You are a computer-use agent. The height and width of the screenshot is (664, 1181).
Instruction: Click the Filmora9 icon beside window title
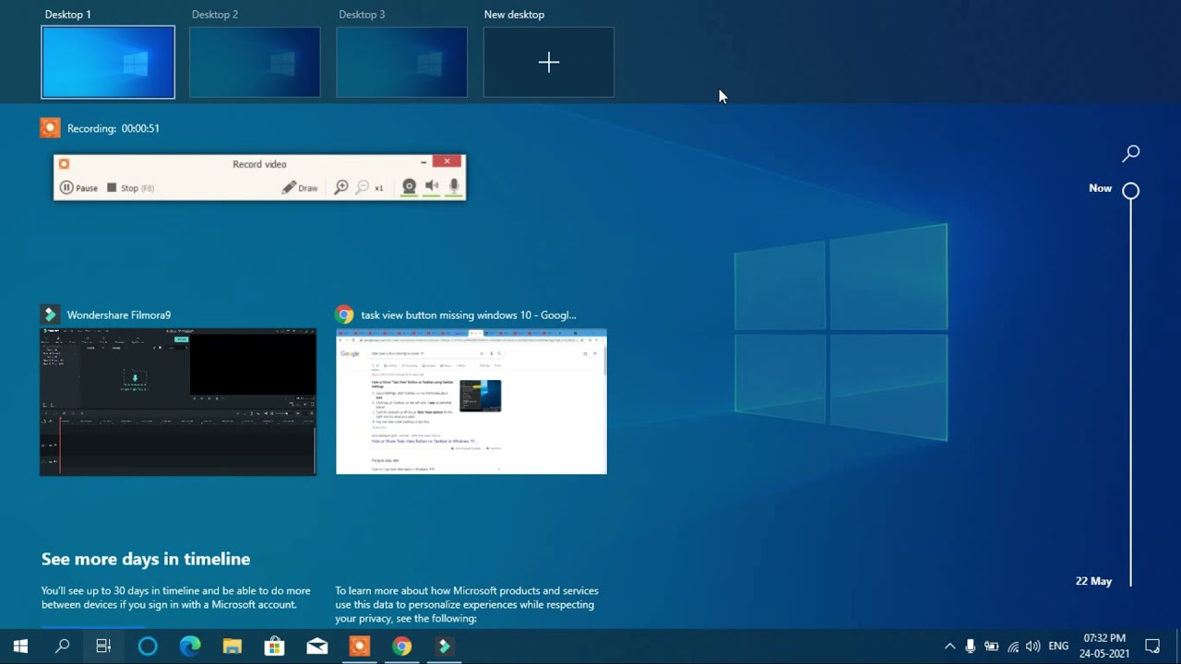(x=50, y=314)
